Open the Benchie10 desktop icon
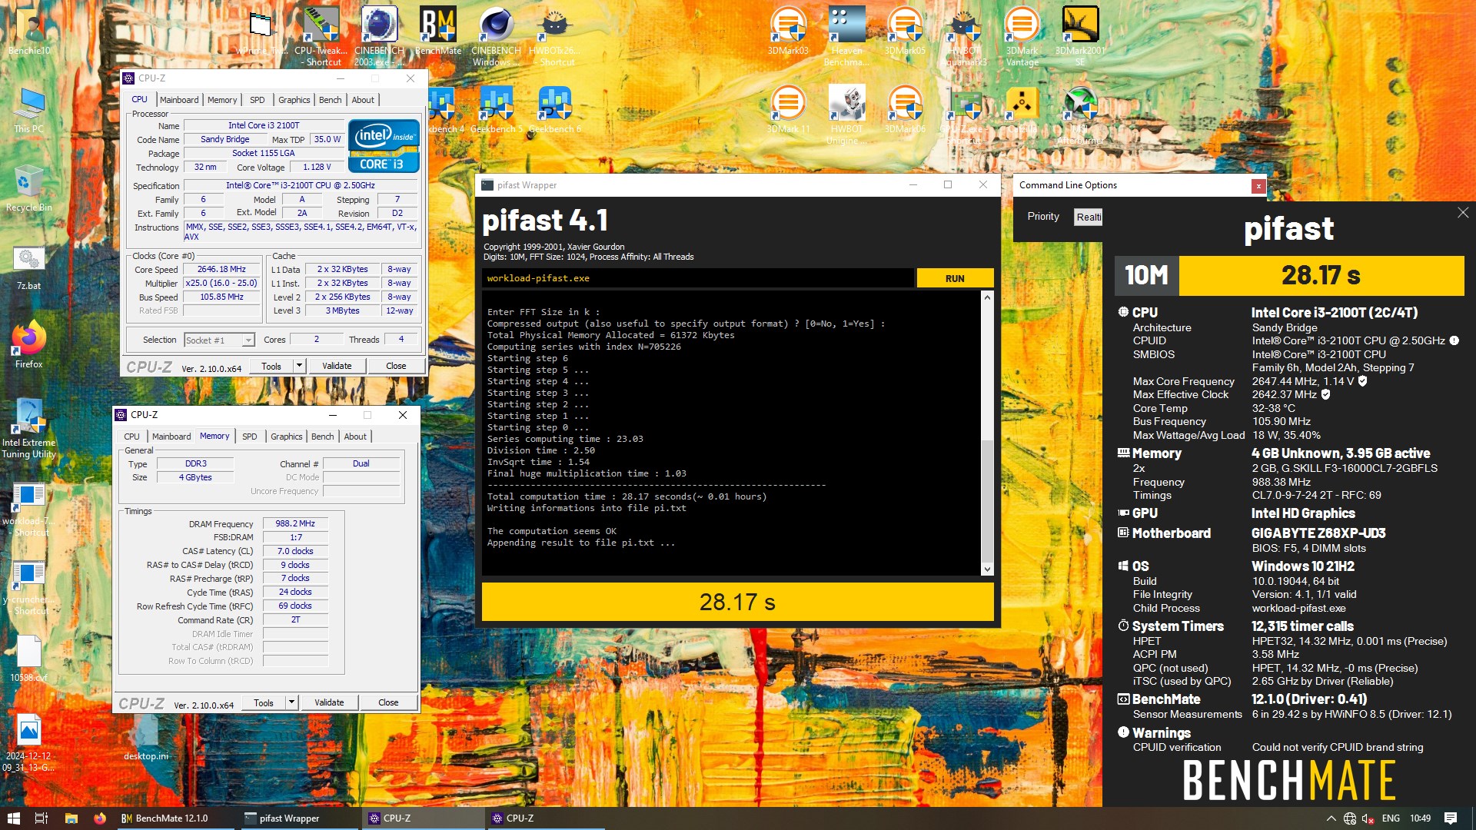The width and height of the screenshot is (1476, 830). tap(29, 31)
